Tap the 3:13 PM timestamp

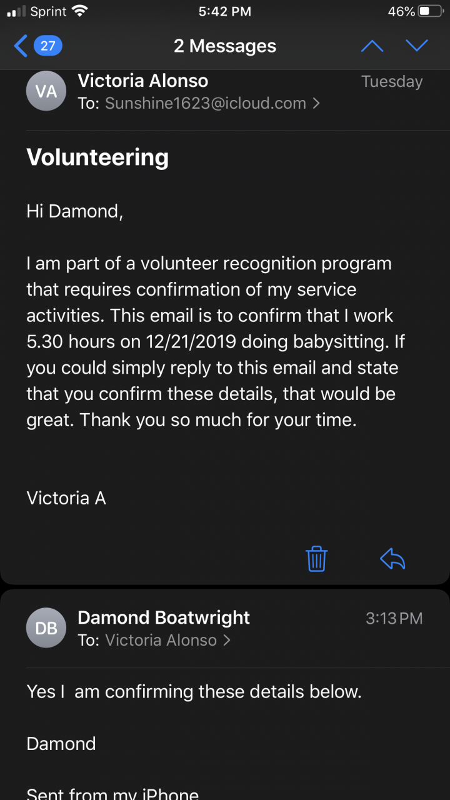click(394, 619)
